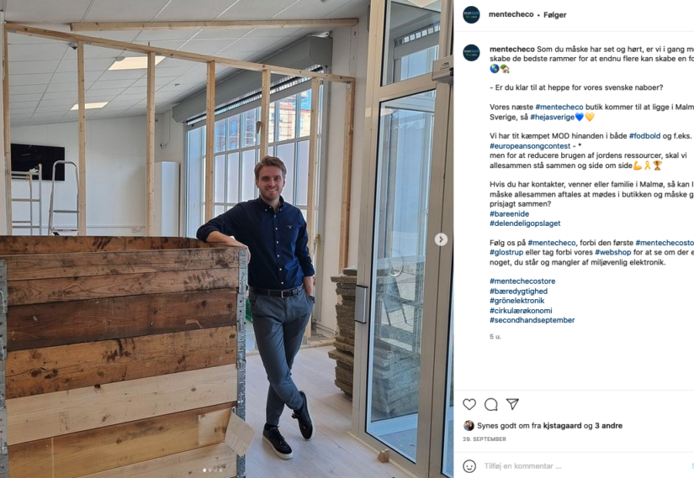
Task: Advance to next photo with carousel arrow
Action: point(441,239)
